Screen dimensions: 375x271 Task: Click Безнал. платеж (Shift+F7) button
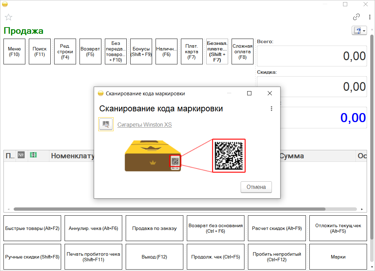point(217,51)
